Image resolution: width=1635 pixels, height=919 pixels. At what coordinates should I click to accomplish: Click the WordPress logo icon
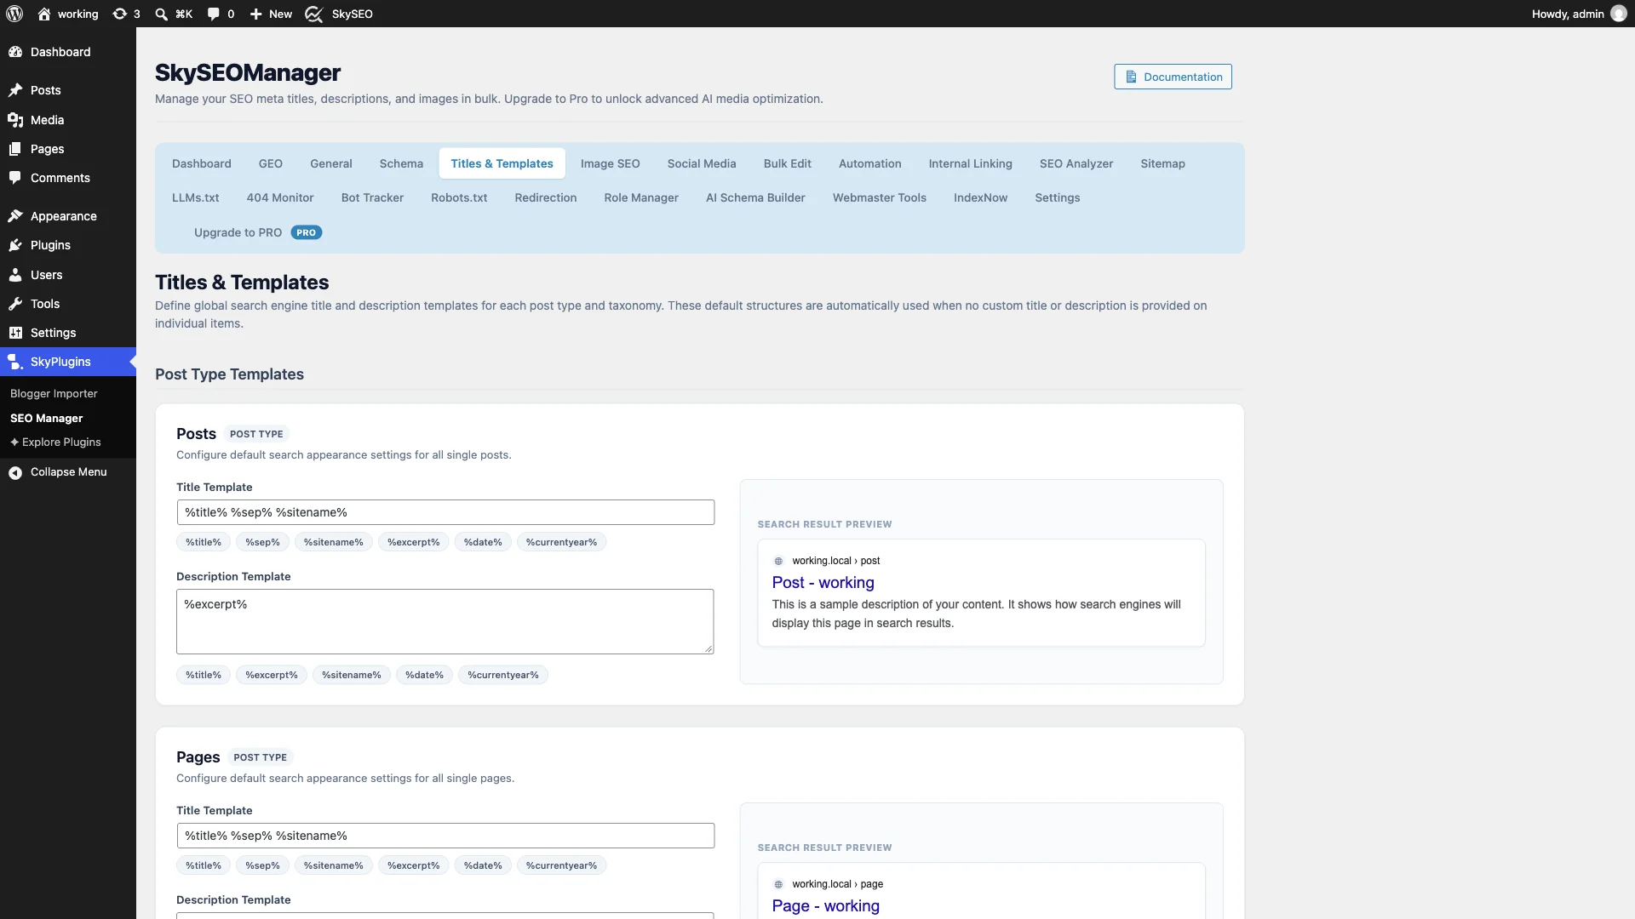pyautogui.click(x=14, y=14)
